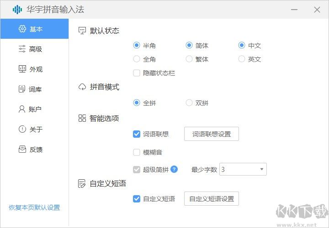Open 自定义短语设置 button

212,199
